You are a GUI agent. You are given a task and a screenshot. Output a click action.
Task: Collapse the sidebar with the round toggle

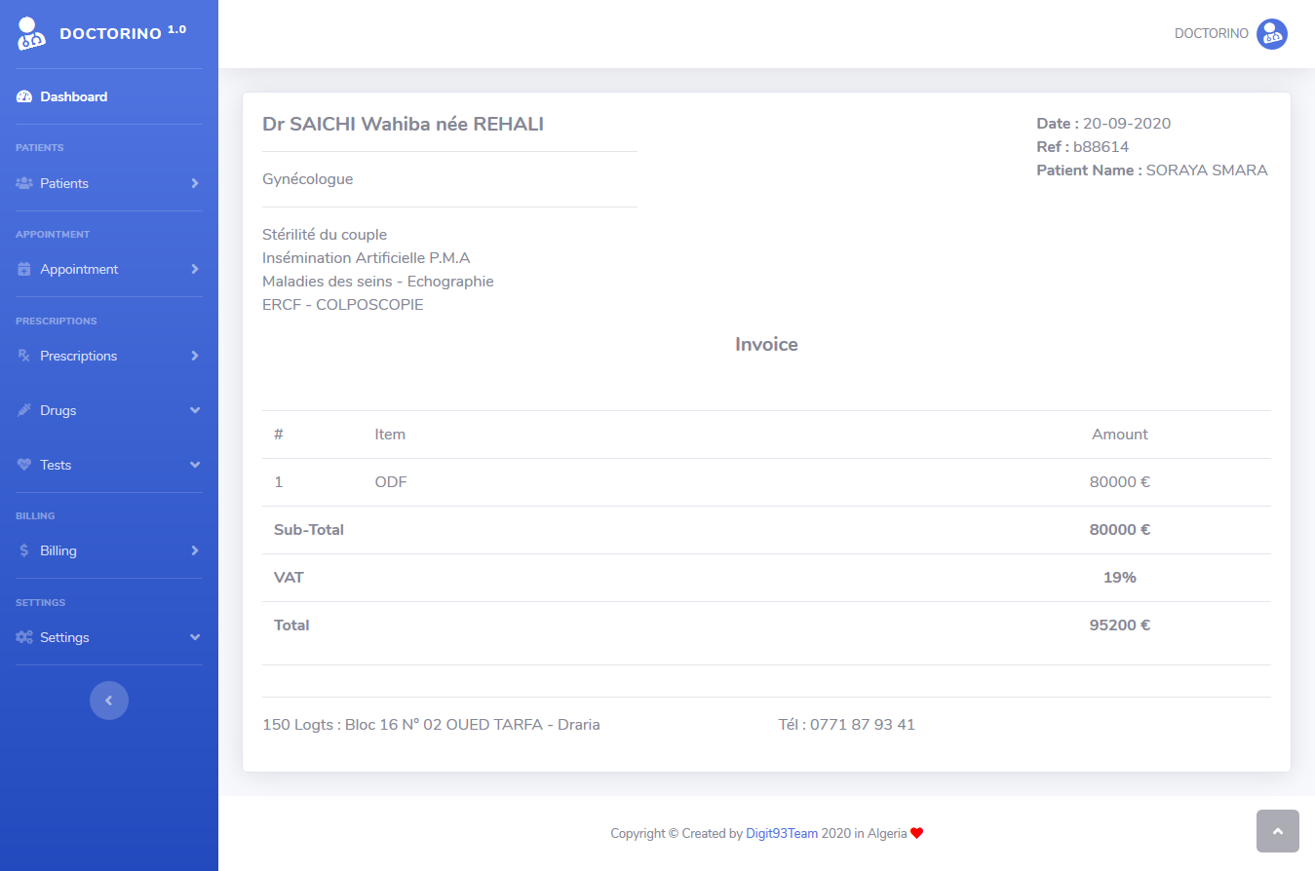[x=109, y=701]
